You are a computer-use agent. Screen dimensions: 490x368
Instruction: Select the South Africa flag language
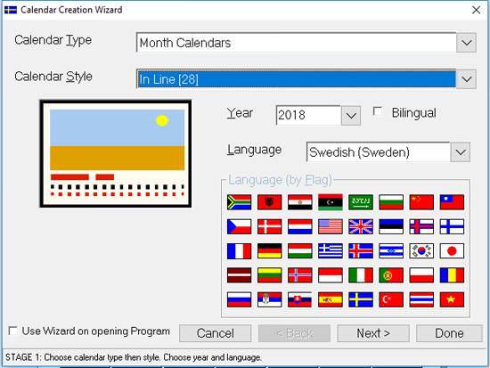pyautogui.click(x=239, y=202)
